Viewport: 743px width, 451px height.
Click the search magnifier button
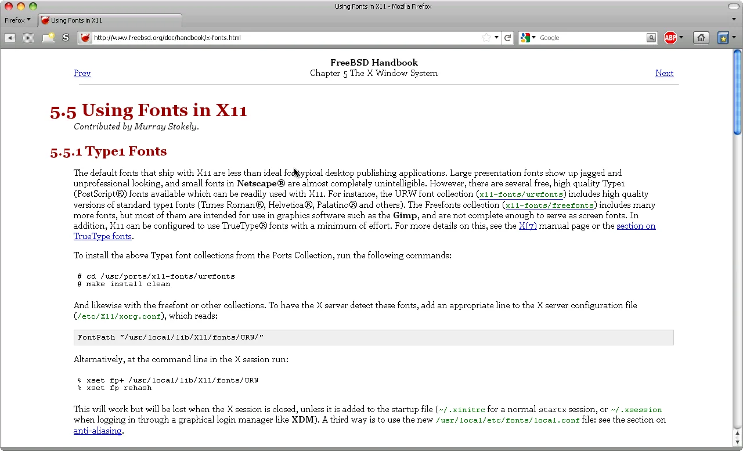(x=651, y=38)
